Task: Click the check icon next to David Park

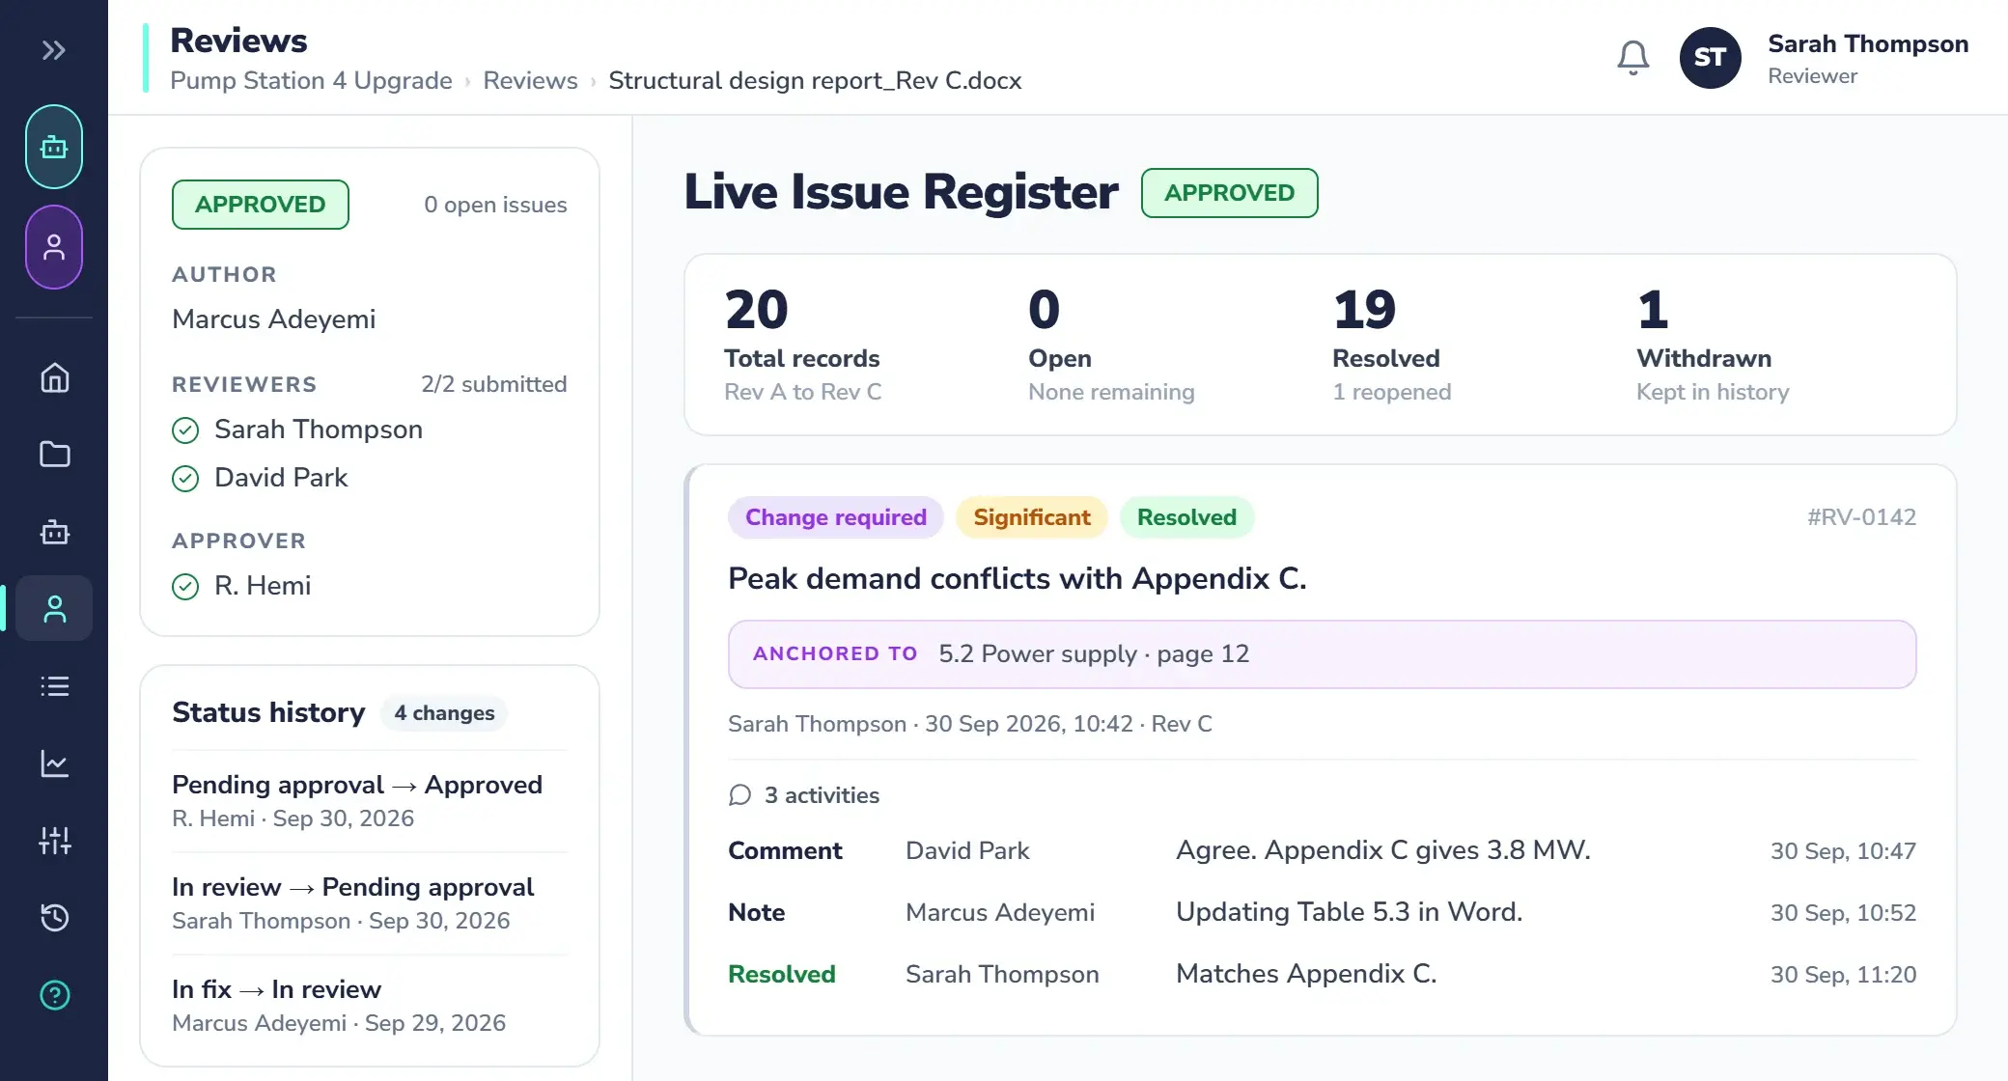Action: [x=185, y=479]
